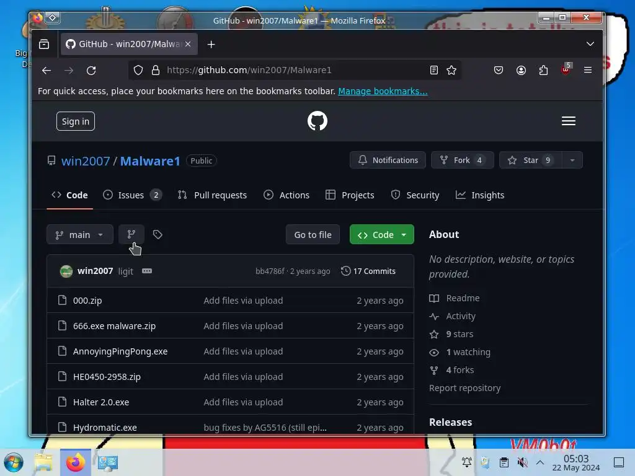
Task: Click Firefox forward arrow
Action: 69,71
